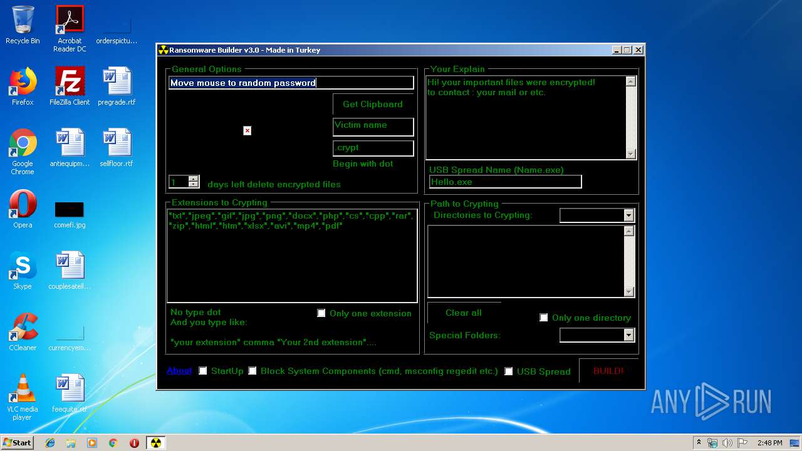This screenshot has width=802, height=451.
Task: Click inside the Extensions to Crypting textbox
Action: (x=292, y=256)
